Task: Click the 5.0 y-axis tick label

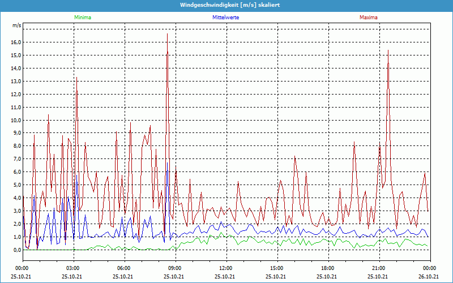Action: pyautogui.click(x=17, y=185)
